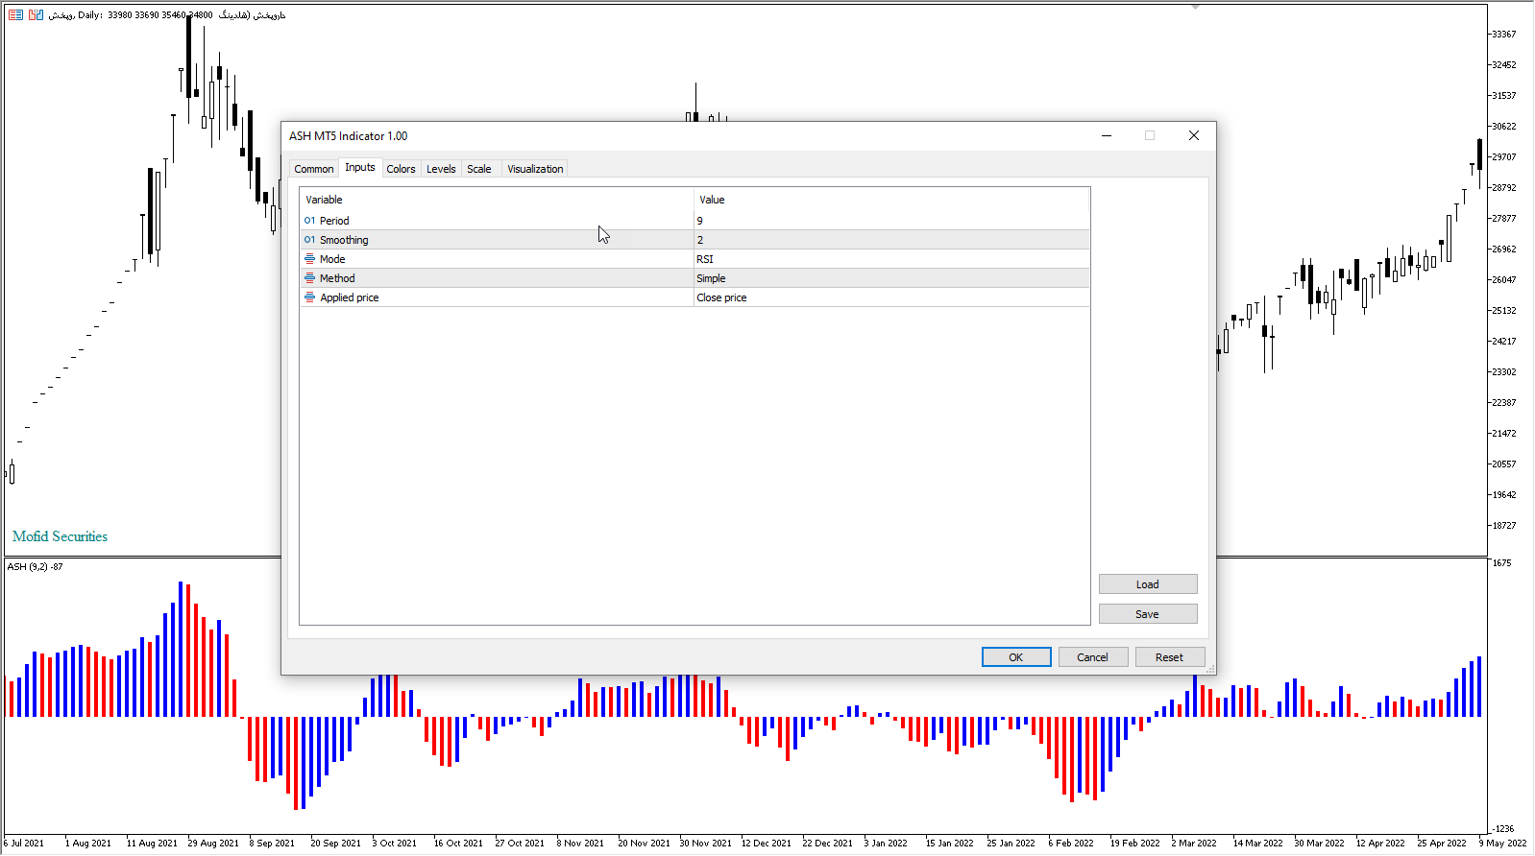Click the integer icon beside Period
The height and width of the screenshot is (856, 1535).
pos(309,221)
